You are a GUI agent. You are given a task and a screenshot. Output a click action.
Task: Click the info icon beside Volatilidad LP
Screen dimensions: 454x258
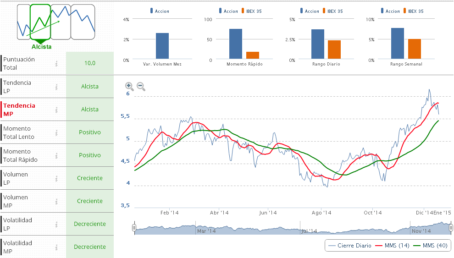(x=56, y=224)
